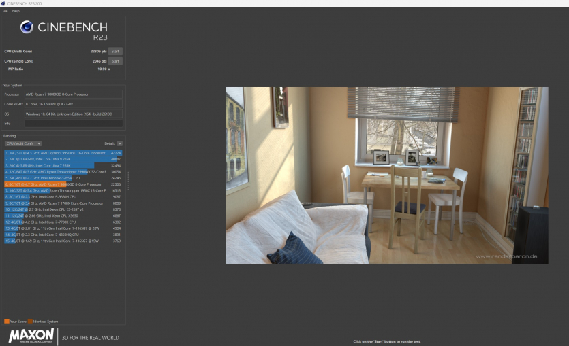The image size is (569, 346).
Task: Click the Cinebench sphere logo icon
Action: click(27, 27)
